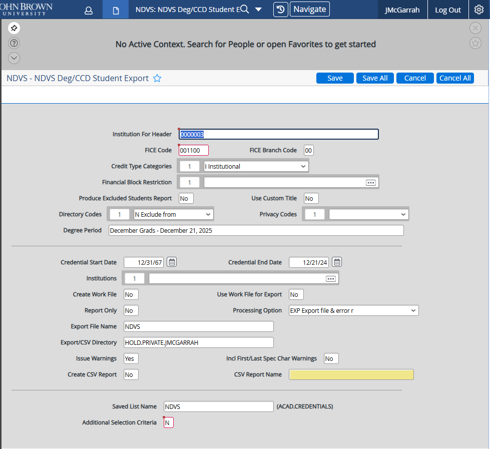The width and height of the screenshot is (490, 449).
Task: Click Log Out
Action: pos(448,10)
